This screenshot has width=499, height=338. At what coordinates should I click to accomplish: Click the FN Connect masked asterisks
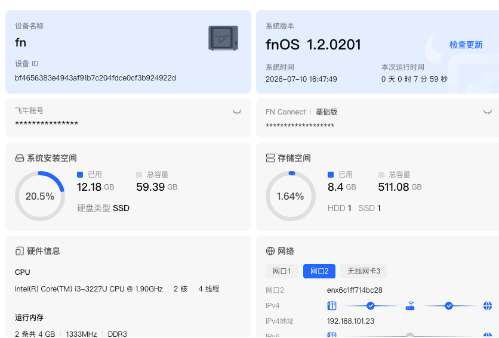point(300,125)
